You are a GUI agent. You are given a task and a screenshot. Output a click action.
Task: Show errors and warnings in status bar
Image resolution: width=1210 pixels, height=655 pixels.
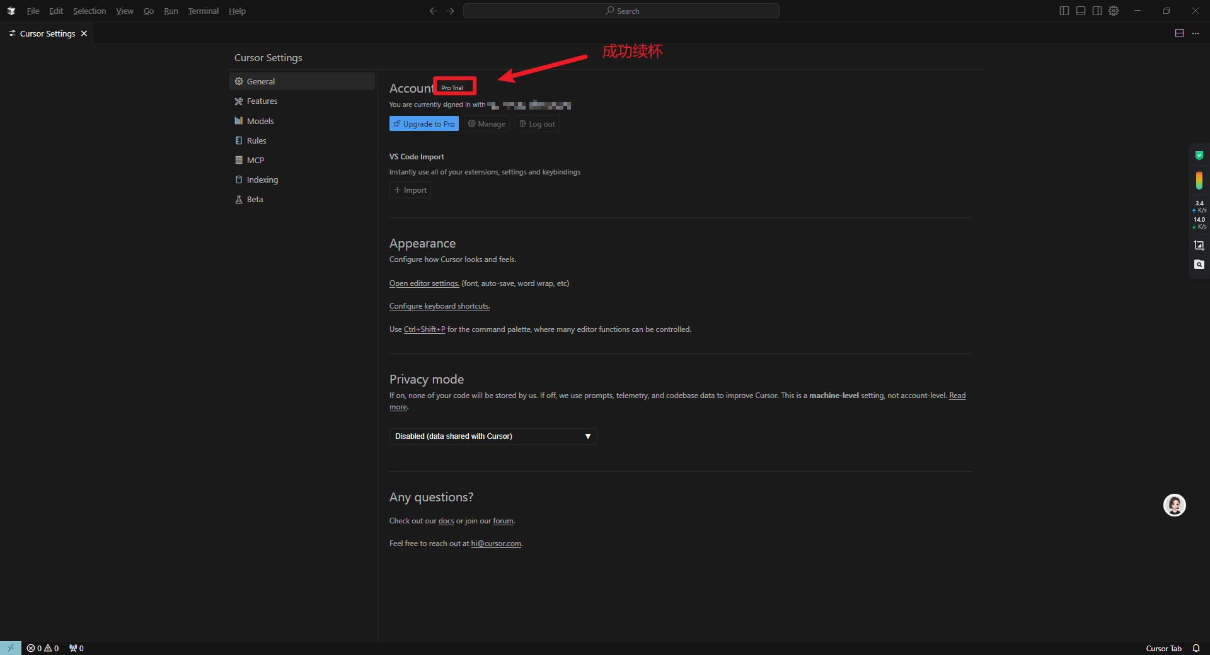43,648
